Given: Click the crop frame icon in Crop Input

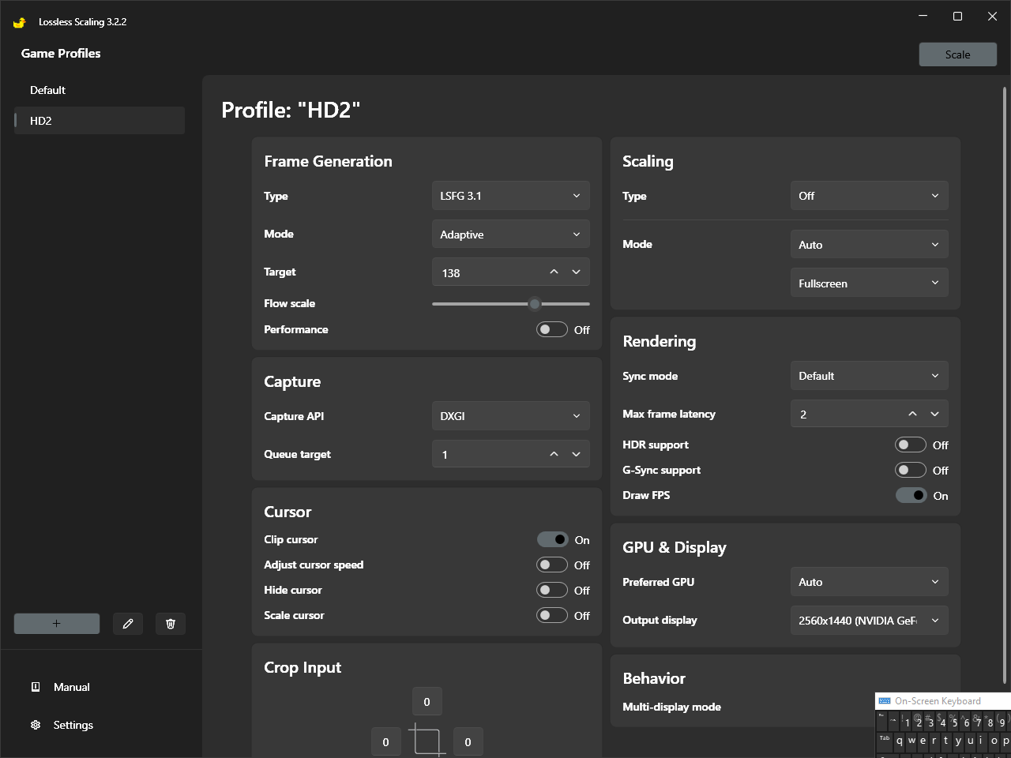Looking at the screenshot, I should pyautogui.click(x=427, y=741).
